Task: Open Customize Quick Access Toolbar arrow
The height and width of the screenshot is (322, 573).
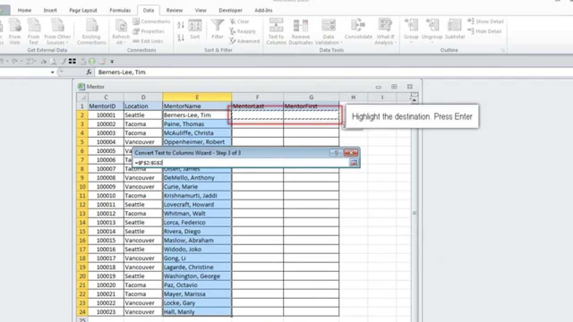Action: coord(112,62)
